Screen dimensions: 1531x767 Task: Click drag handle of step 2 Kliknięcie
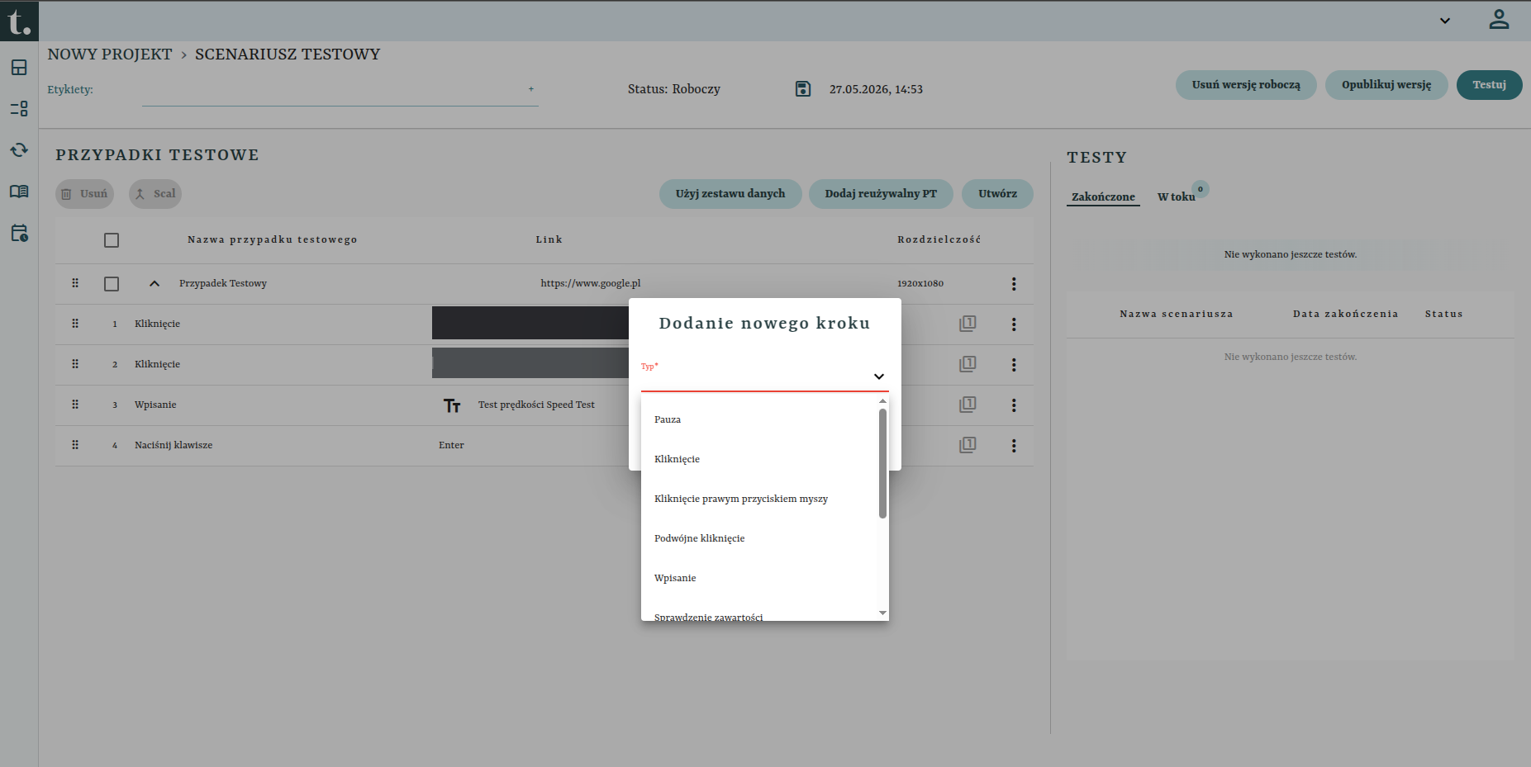pyautogui.click(x=75, y=364)
